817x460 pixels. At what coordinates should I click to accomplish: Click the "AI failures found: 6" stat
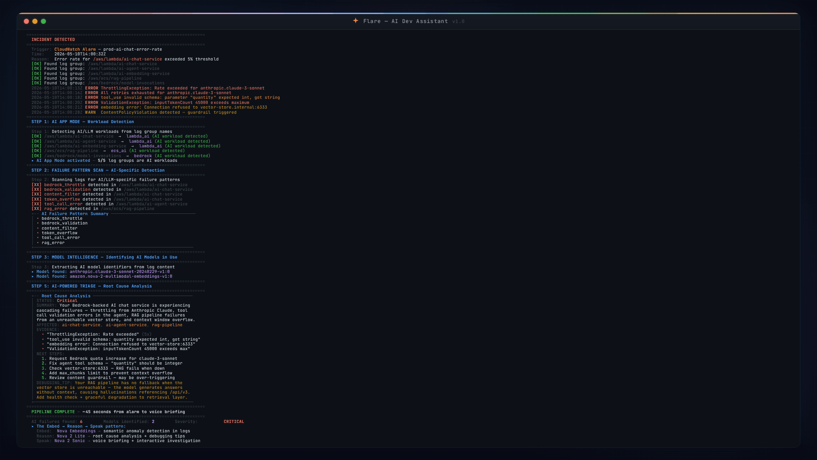point(57,422)
